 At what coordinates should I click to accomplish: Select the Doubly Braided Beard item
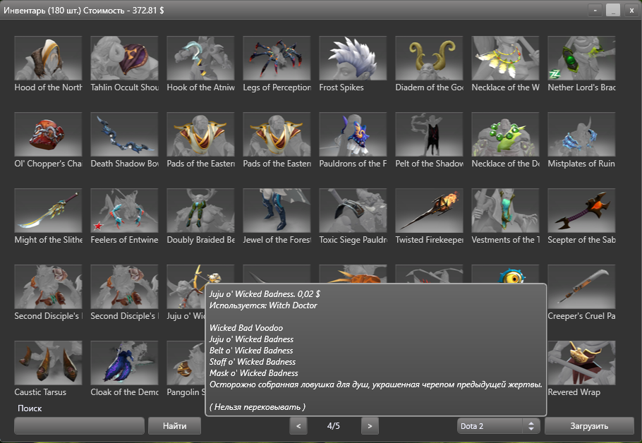click(200, 210)
